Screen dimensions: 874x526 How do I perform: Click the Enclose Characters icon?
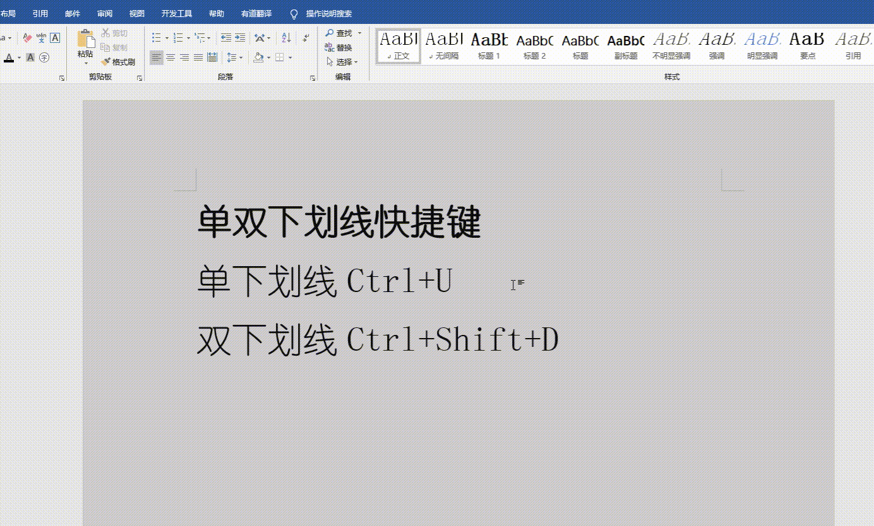(44, 57)
